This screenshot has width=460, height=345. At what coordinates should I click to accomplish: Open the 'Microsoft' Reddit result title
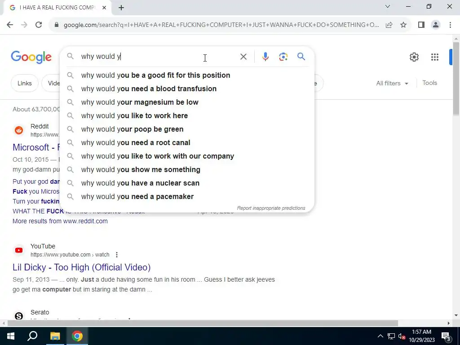point(36,147)
